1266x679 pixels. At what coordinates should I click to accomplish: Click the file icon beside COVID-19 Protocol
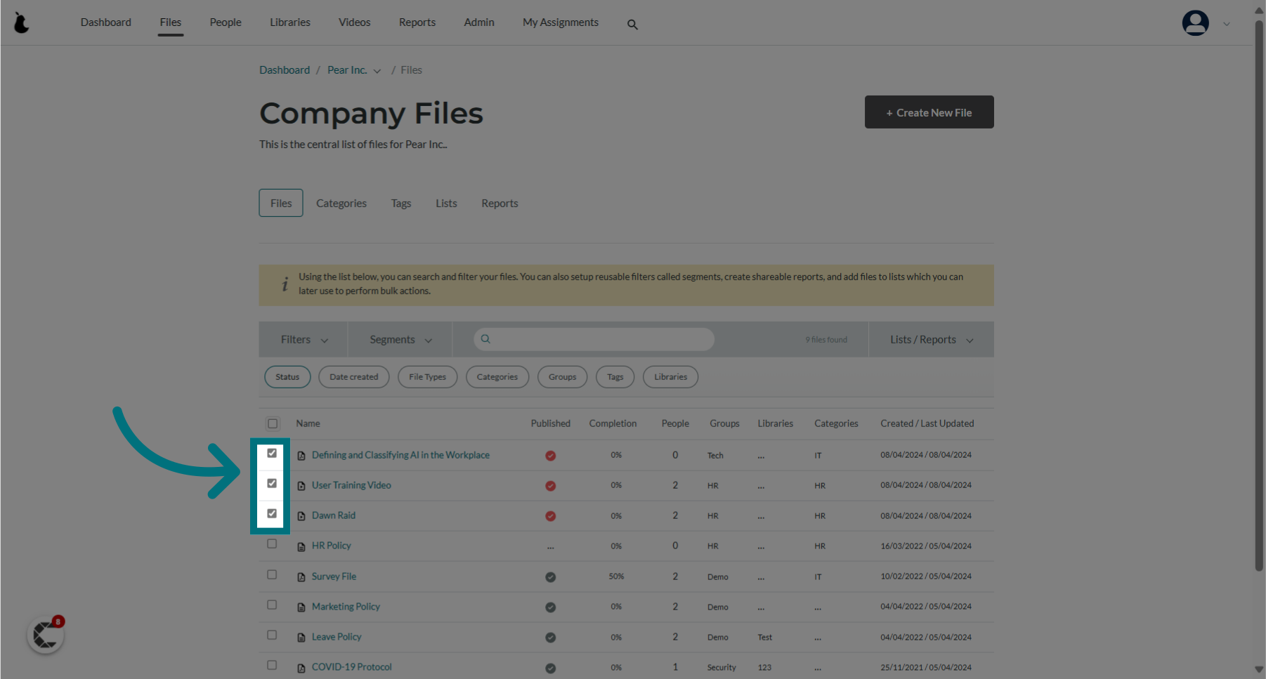(x=301, y=668)
